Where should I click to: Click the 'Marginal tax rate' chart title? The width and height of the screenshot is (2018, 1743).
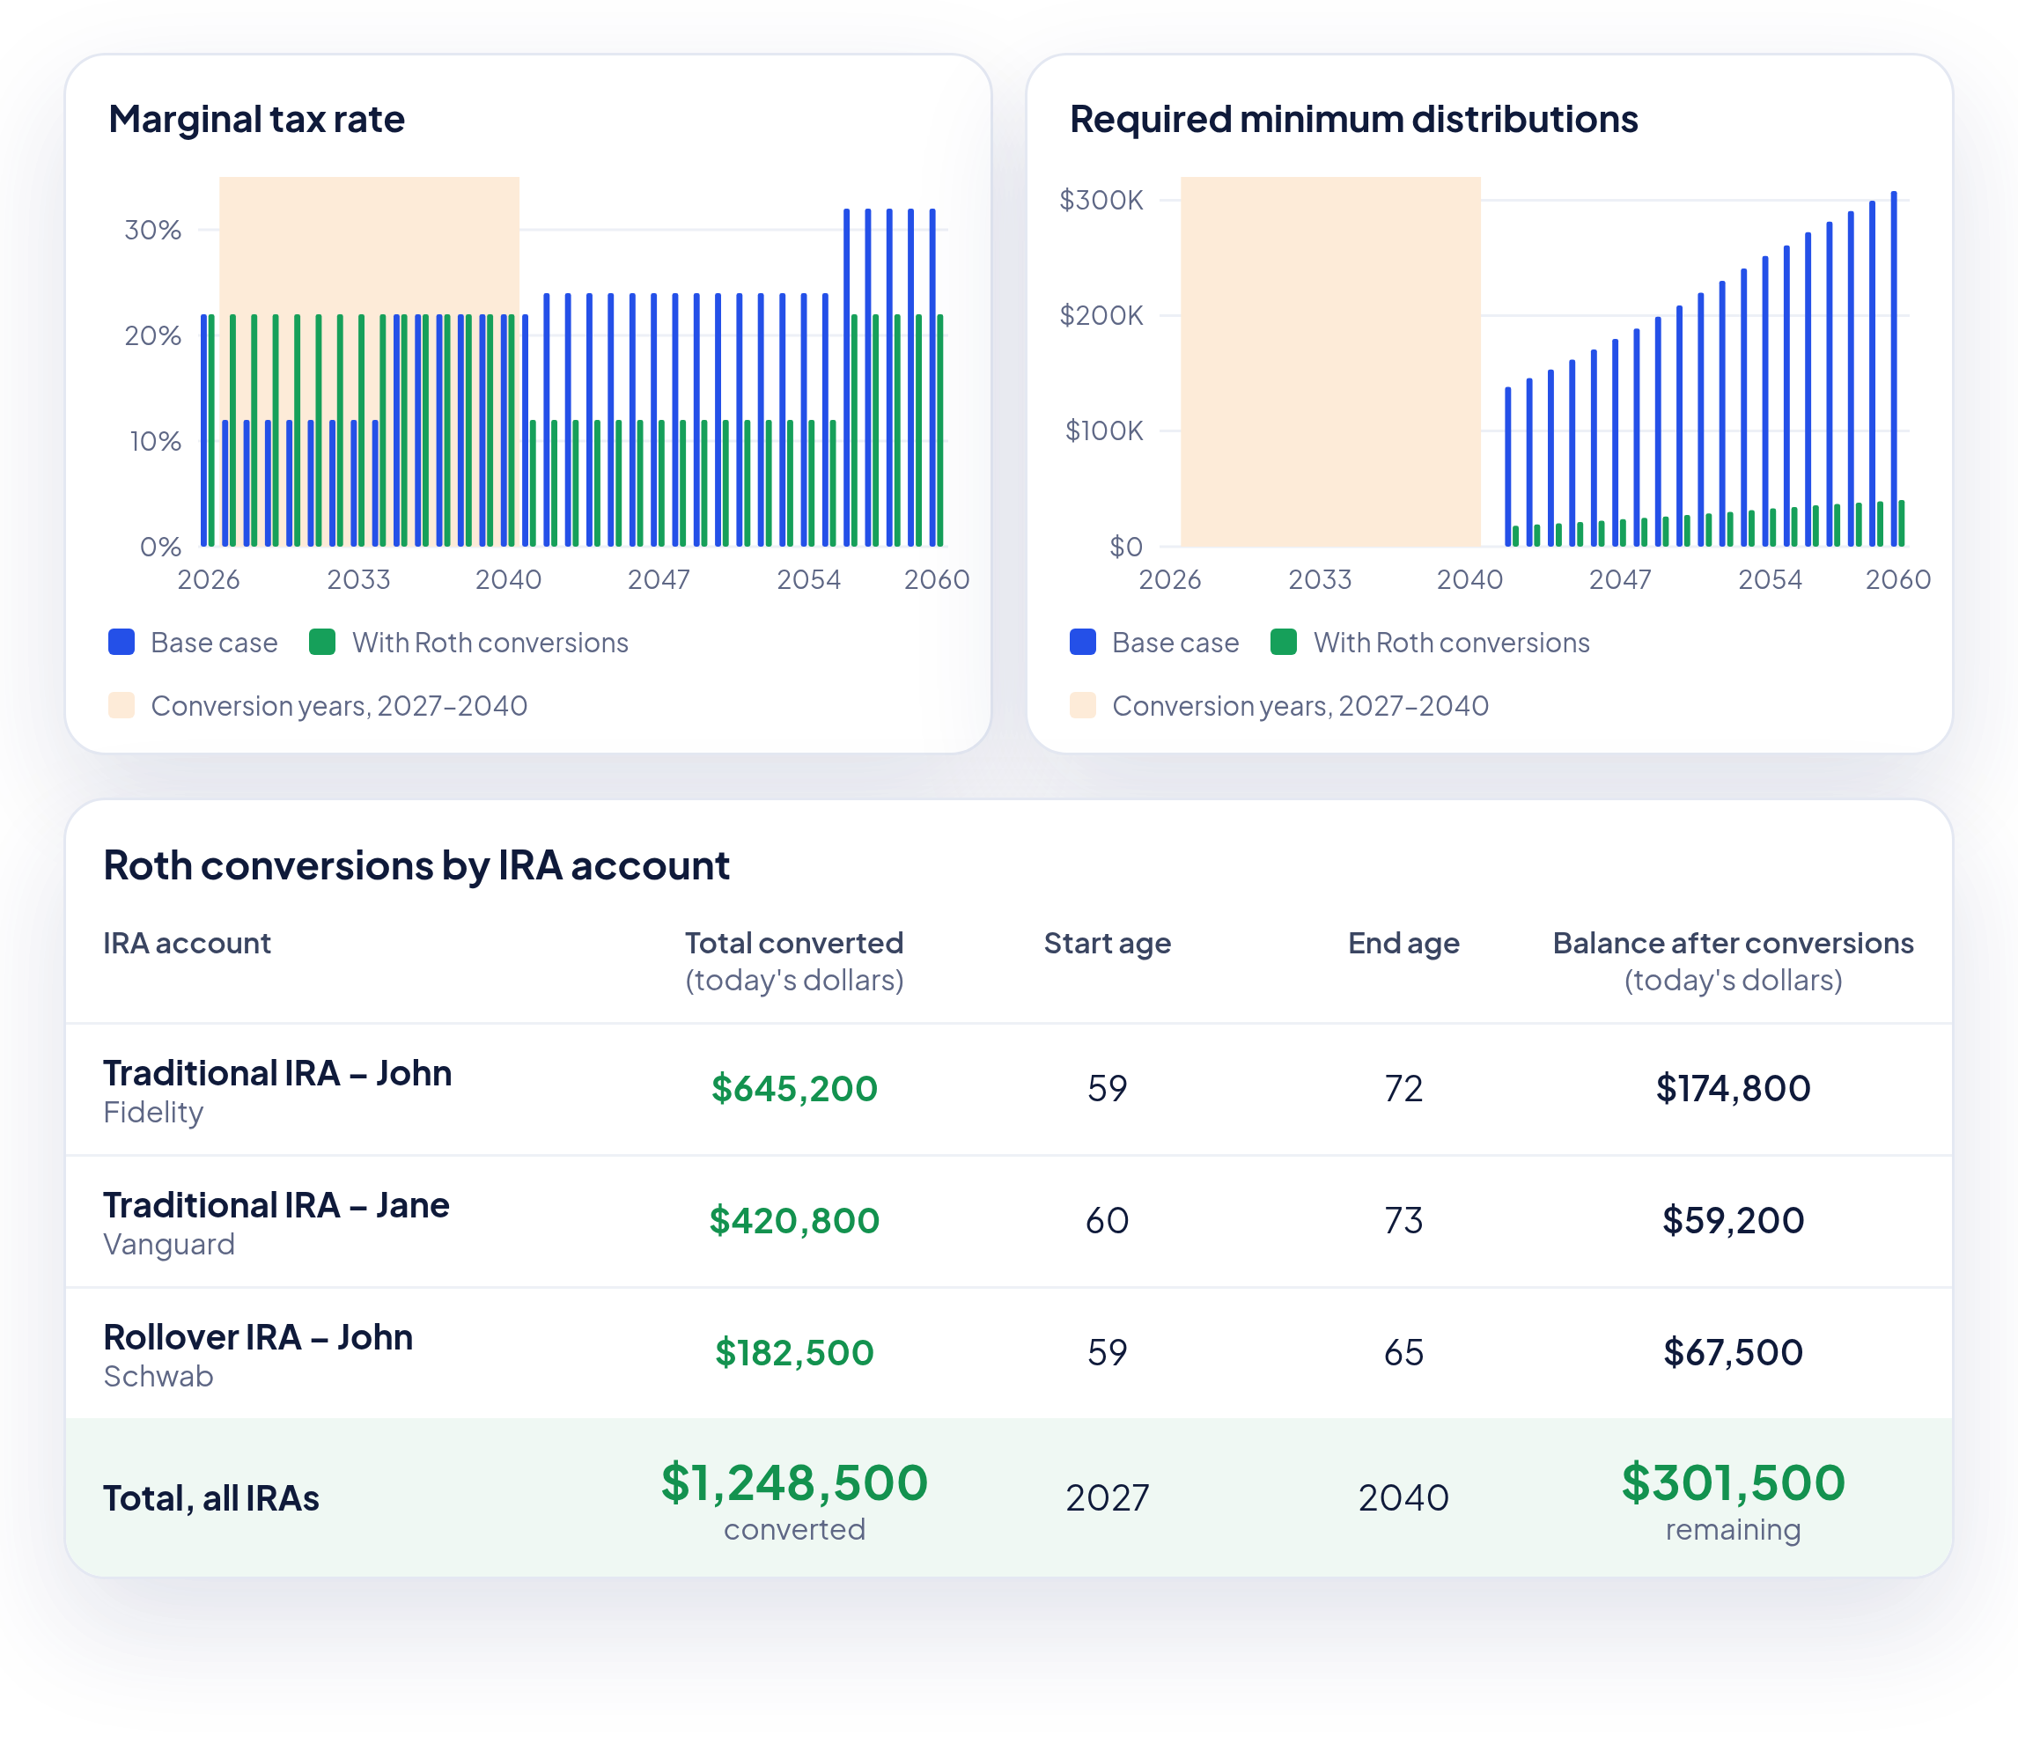click(x=256, y=120)
